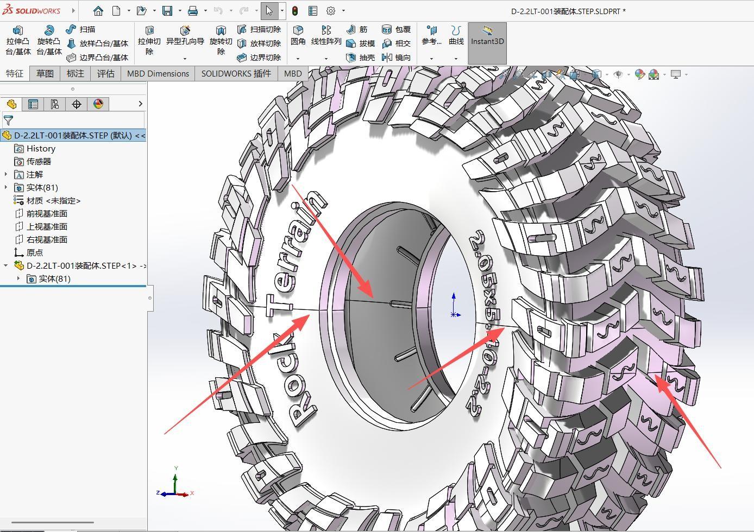Create a new document with New icon
The height and width of the screenshot is (532, 754).
(x=116, y=11)
